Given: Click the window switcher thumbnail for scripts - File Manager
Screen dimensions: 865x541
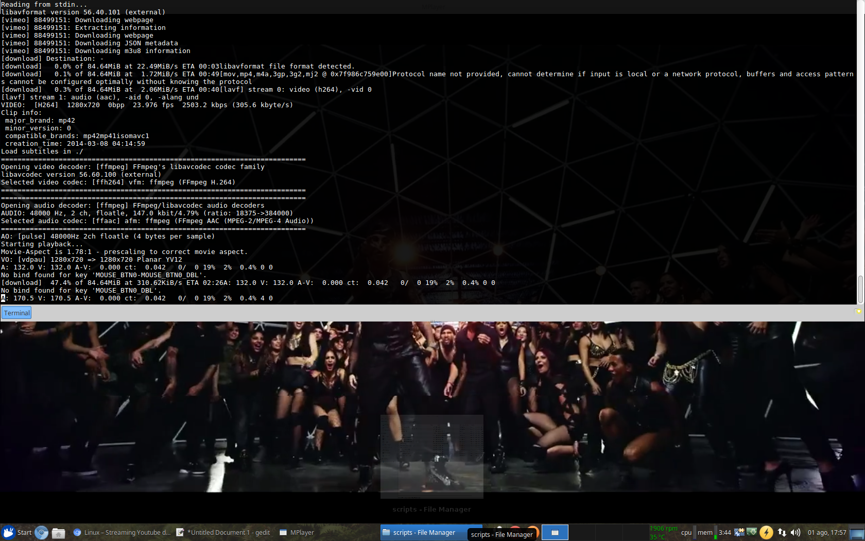Looking at the screenshot, I should coord(432,457).
